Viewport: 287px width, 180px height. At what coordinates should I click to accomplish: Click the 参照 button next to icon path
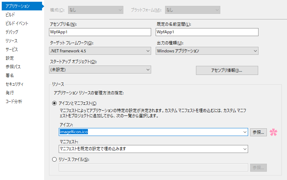click(x=259, y=132)
